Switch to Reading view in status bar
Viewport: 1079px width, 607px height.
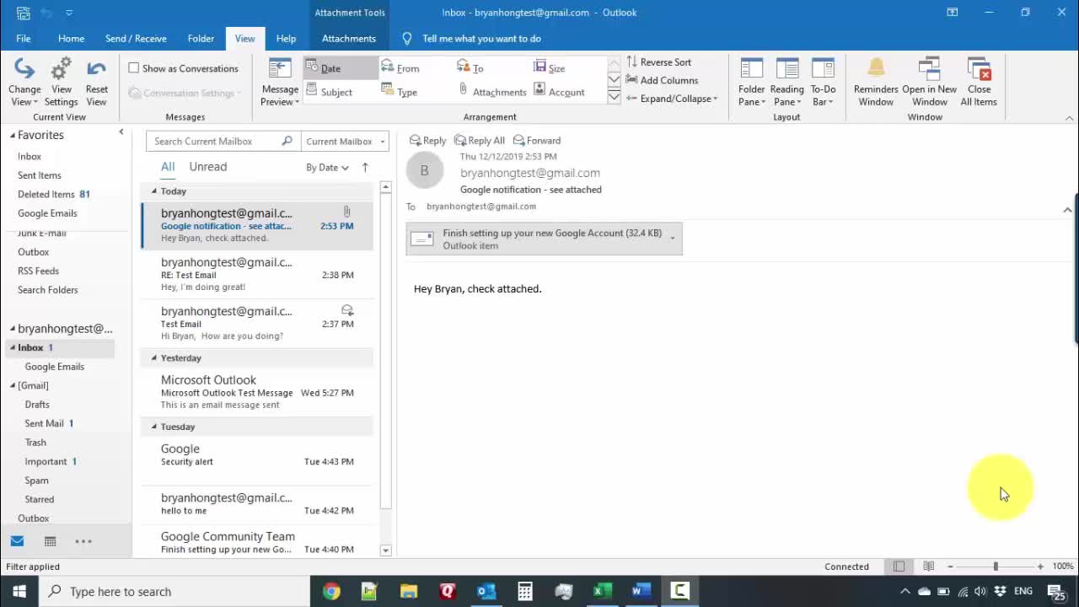[928, 567]
